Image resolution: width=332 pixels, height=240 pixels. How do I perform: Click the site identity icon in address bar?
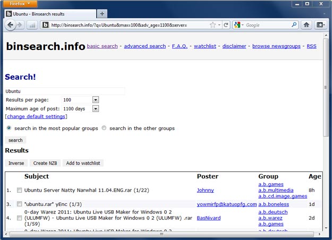point(45,25)
